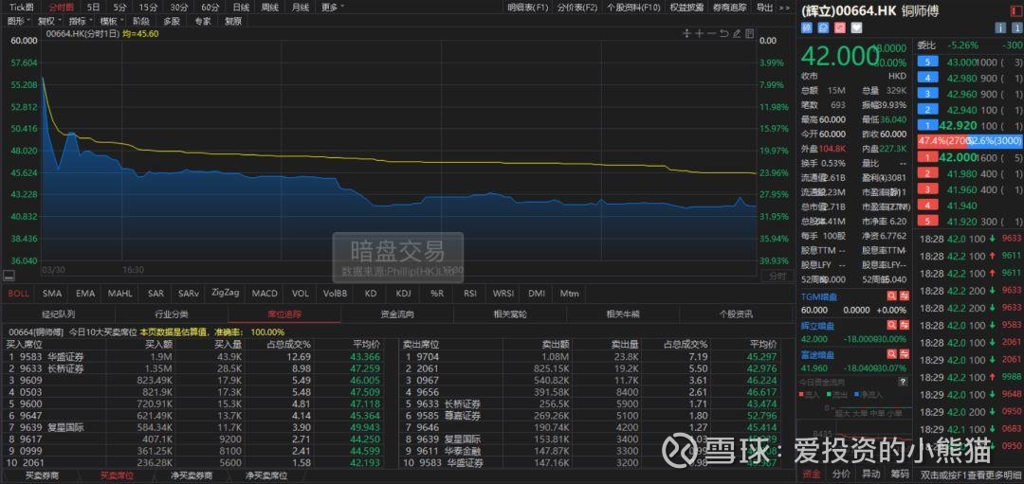Screen dimensions: 1024x484
Task: Click the collapse icon at chart bottom-left corner
Action: (x=8, y=276)
